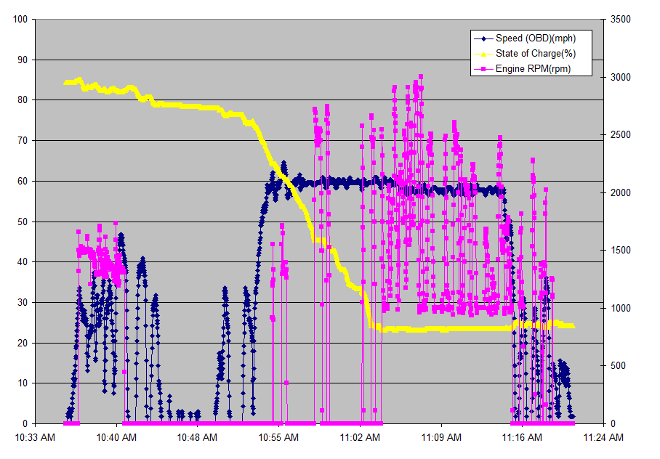Click the Engine RPM(rpm) legend entry

(523, 68)
